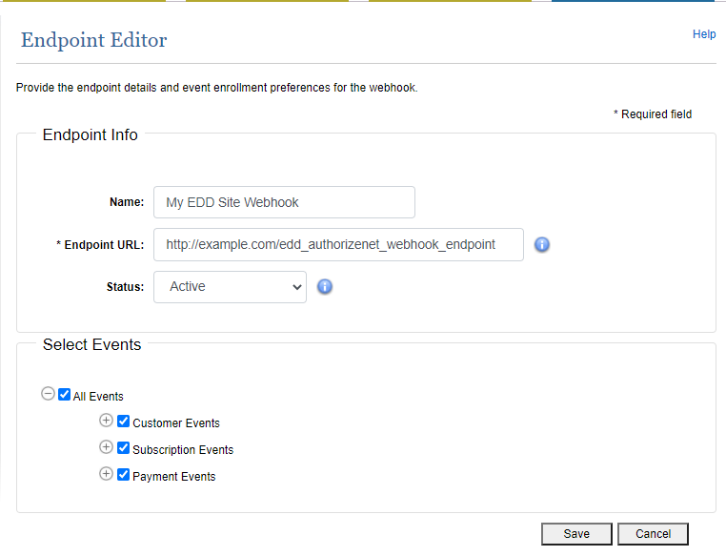726x556 pixels.
Task: Click the info icon beside Endpoint URL
Action: [x=542, y=244]
